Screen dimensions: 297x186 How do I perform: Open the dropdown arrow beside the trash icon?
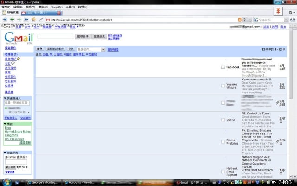pos(294,13)
